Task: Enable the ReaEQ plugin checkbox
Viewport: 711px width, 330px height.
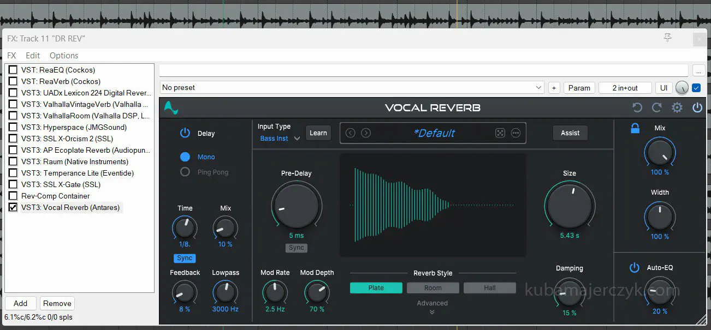Action: (x=13, y=70)
